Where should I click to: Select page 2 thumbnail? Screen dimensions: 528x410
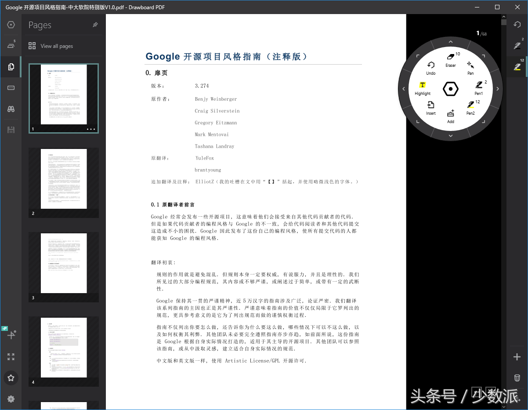(64, 182)
